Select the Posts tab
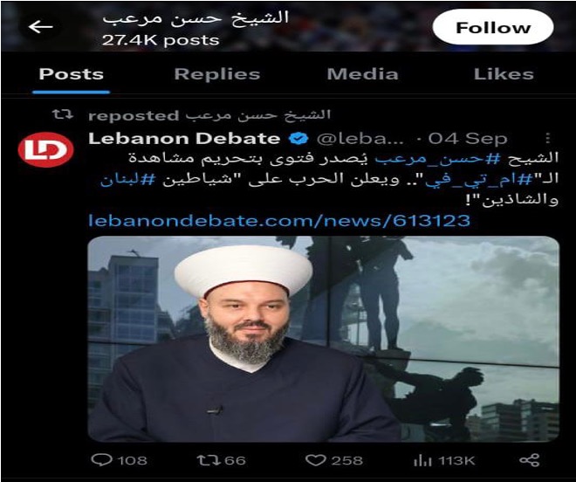Screen dimensions: 576x482 pos(72,74)
